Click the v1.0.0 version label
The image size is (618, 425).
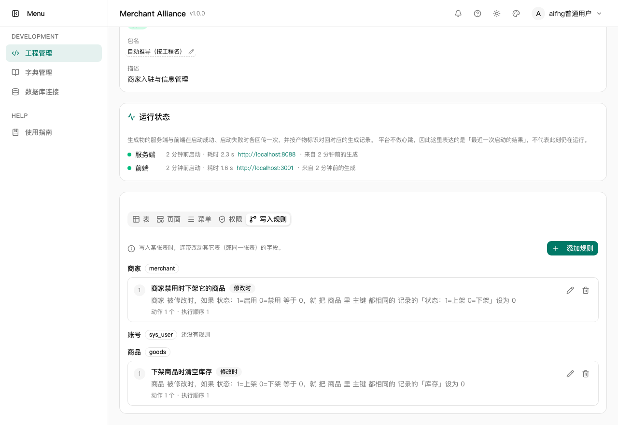click(197, 14)
